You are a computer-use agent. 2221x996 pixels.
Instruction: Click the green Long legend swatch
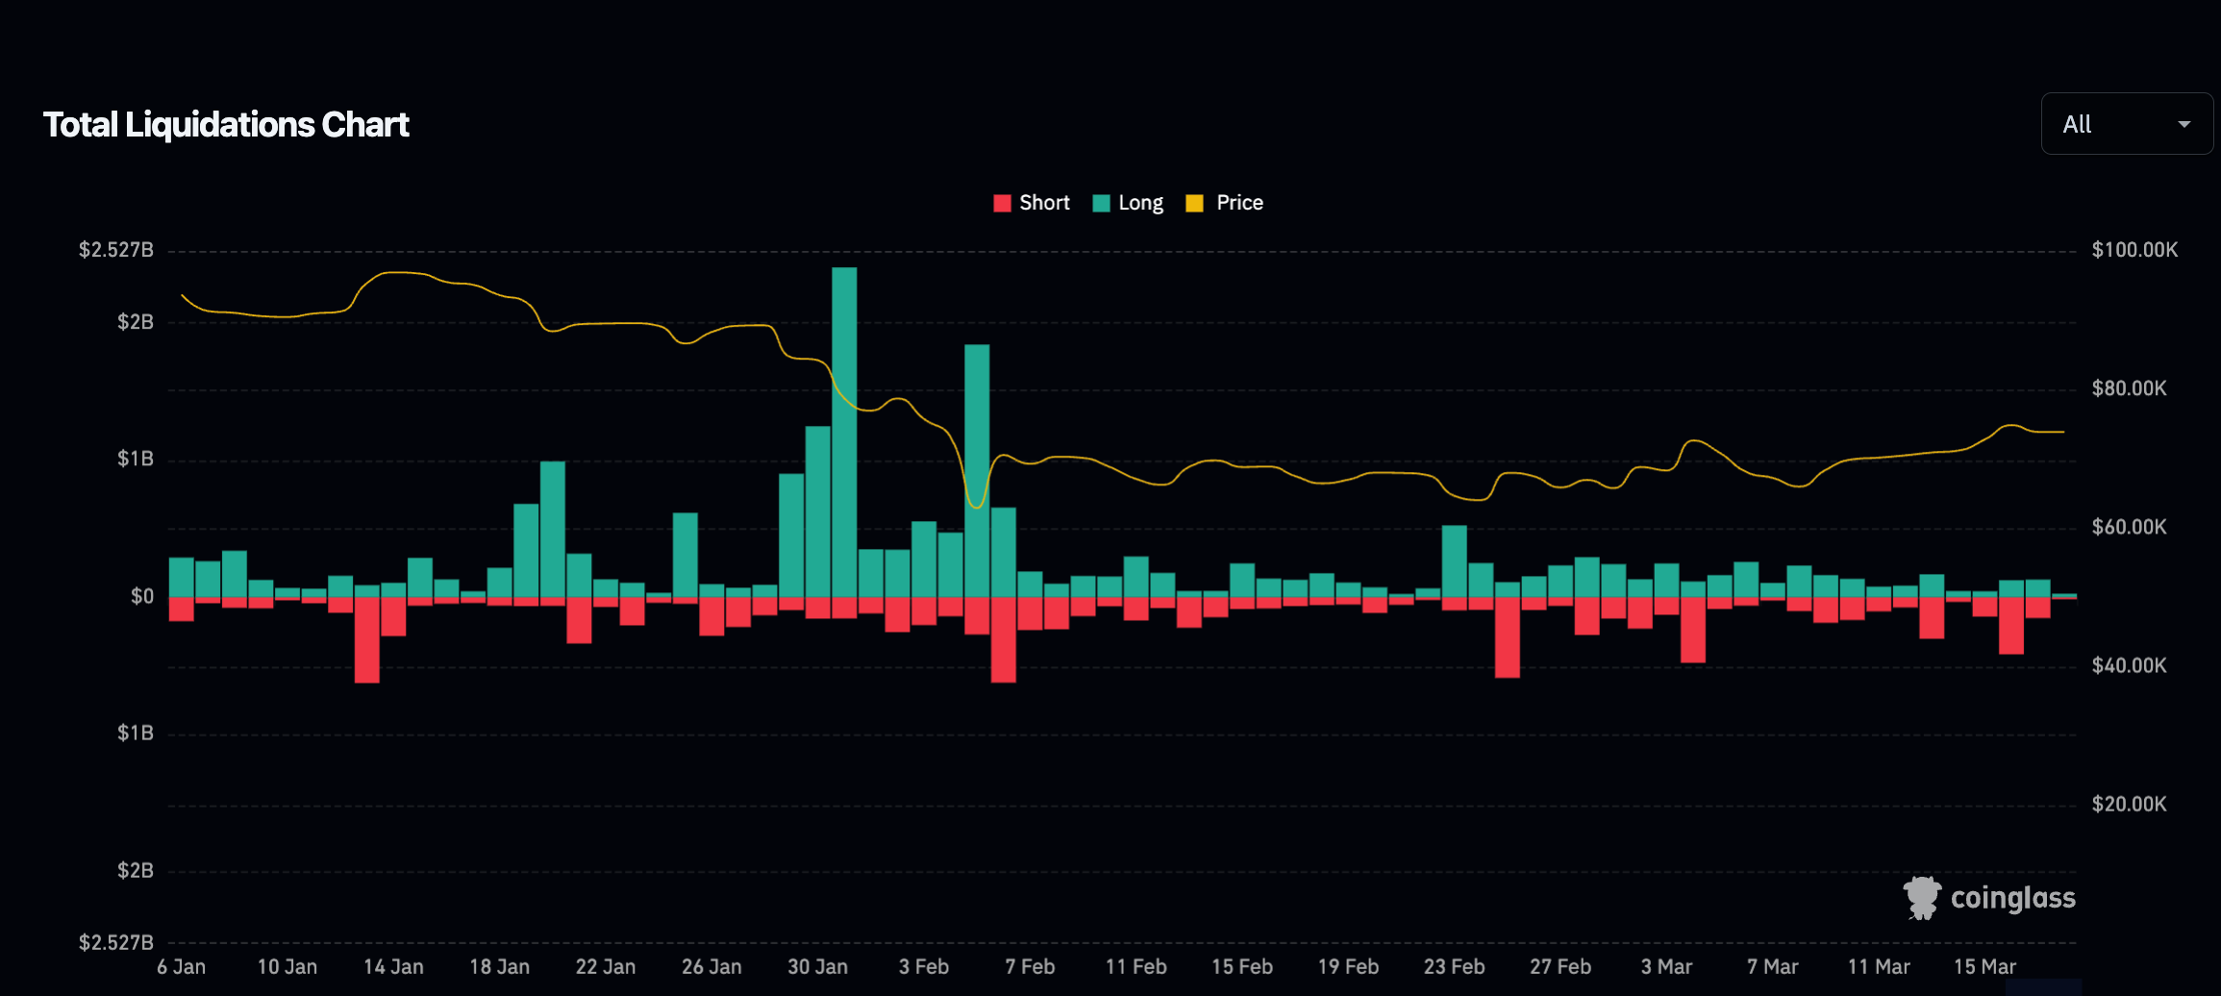(1102, 203)
